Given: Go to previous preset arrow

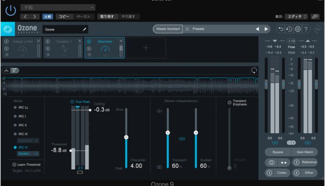Looking at the screenshot, I should click(25, 17).
